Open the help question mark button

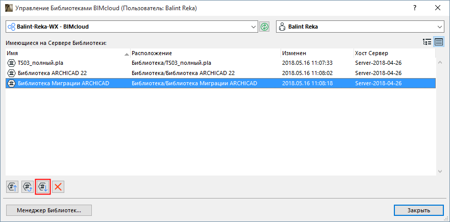click(x=415, y=8)
